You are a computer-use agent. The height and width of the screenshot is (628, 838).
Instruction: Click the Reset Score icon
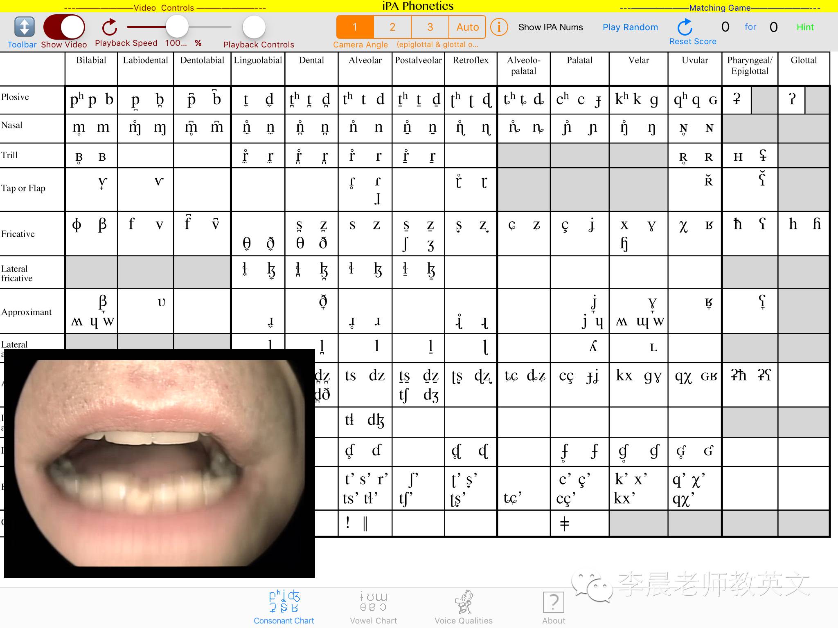click(x=685, y=27)
